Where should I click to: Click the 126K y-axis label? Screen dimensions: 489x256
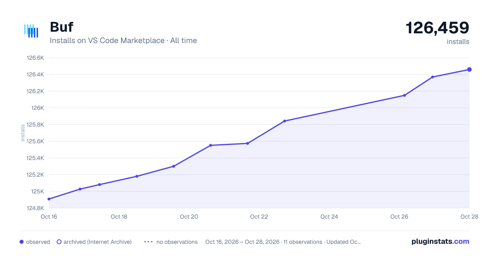point(37,108)
